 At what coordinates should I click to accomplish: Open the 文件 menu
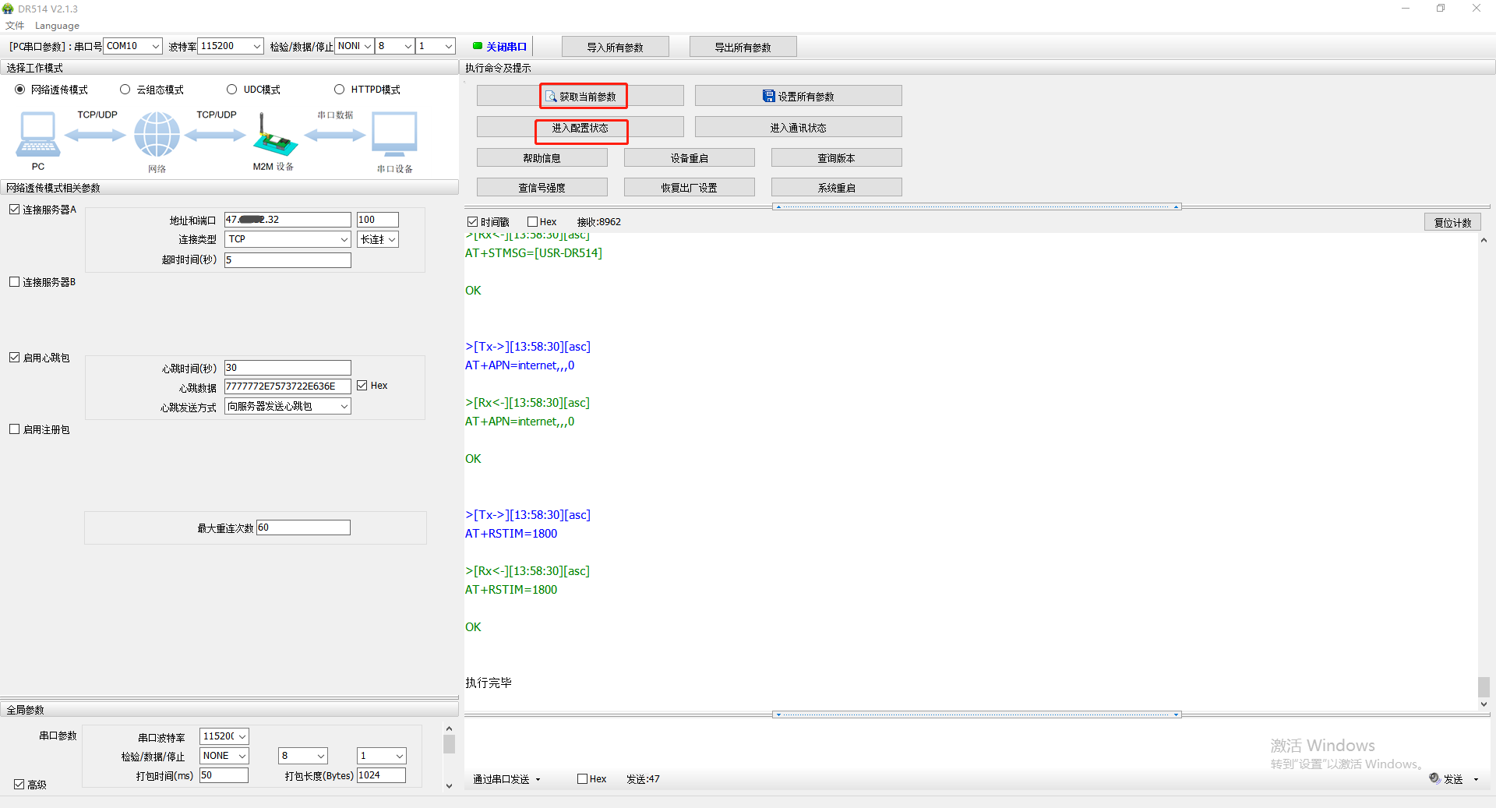pos(15,26)
